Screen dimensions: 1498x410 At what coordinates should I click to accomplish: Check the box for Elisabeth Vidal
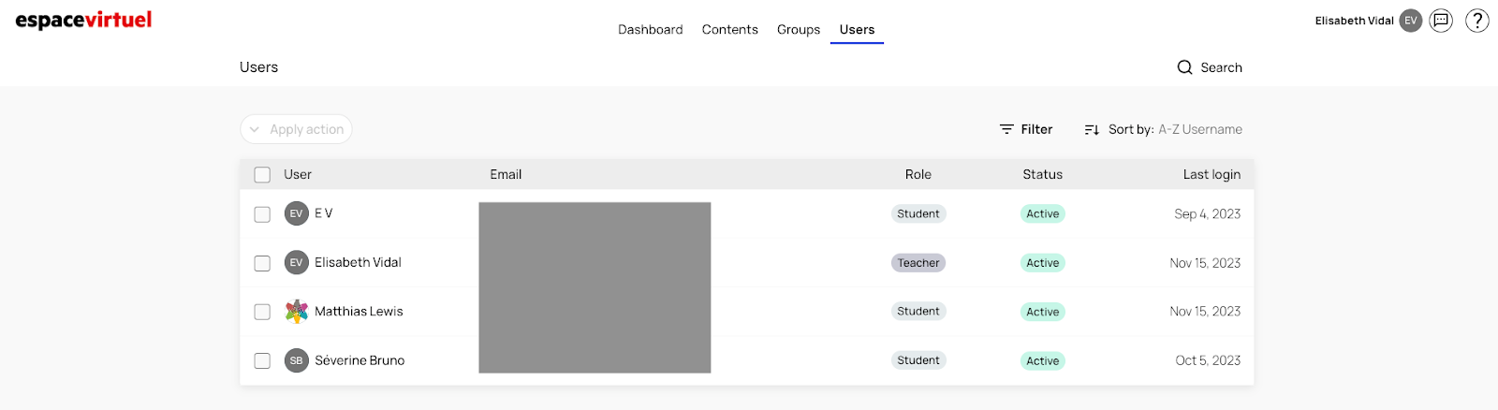tap(262, 263)
